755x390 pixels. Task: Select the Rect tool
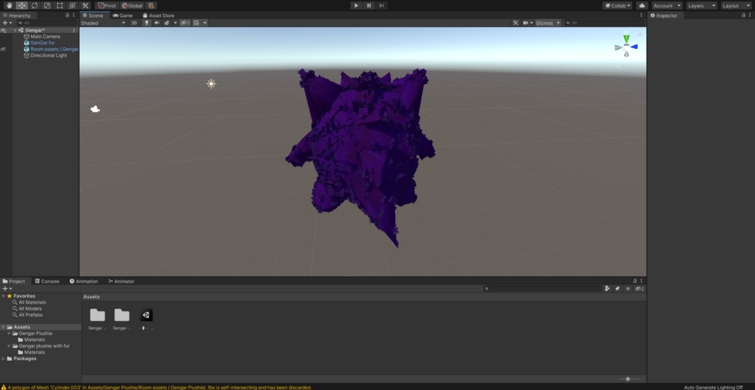point(59,5)
